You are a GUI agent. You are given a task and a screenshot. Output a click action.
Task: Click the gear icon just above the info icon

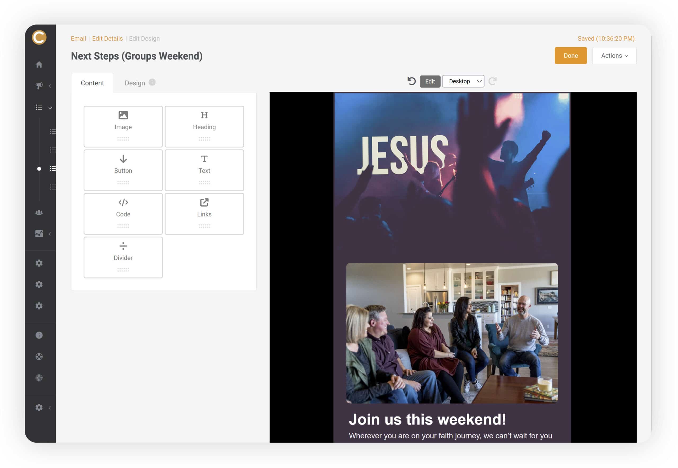coord(39,306)
